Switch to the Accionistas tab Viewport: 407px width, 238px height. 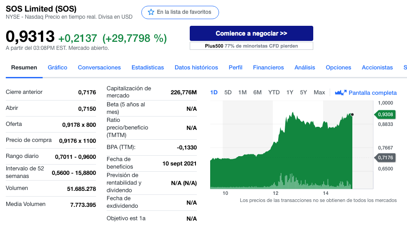(377, 68)
